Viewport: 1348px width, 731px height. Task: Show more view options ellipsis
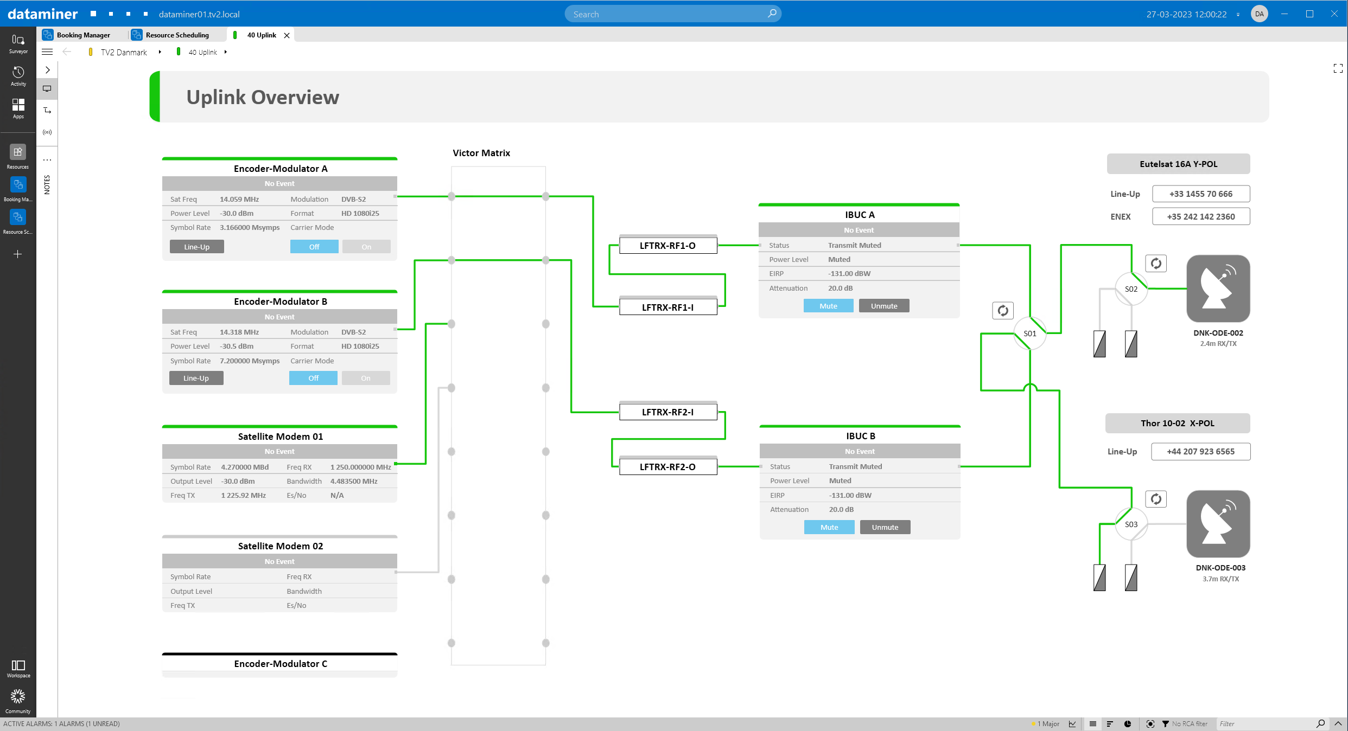[x=47, y=160]
